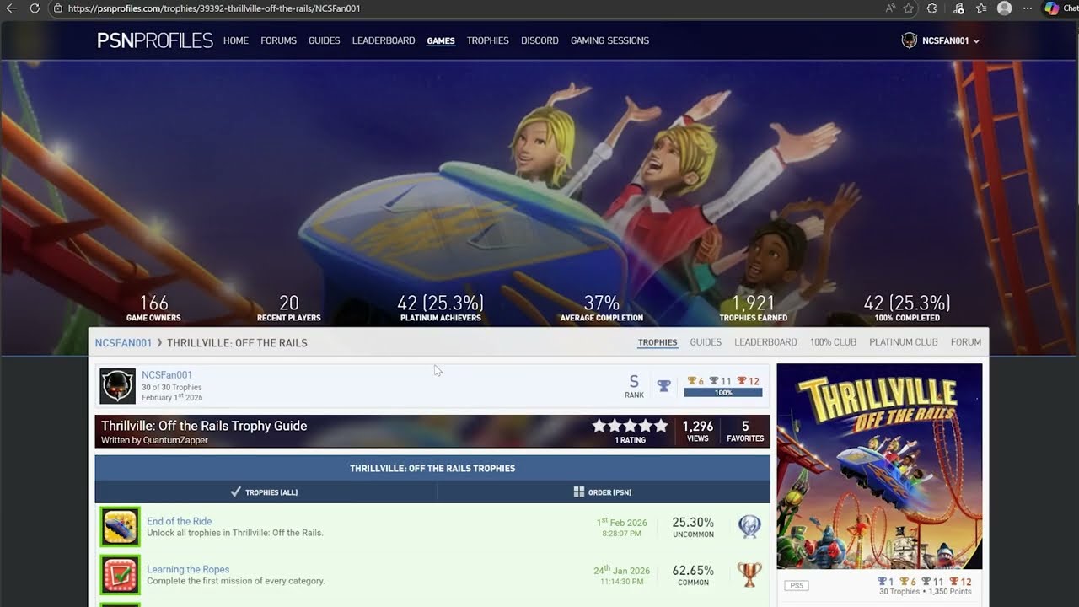Go back using the browser back arrow
The height and width of the screenshot is (607, 1079).
coord(12,8)
